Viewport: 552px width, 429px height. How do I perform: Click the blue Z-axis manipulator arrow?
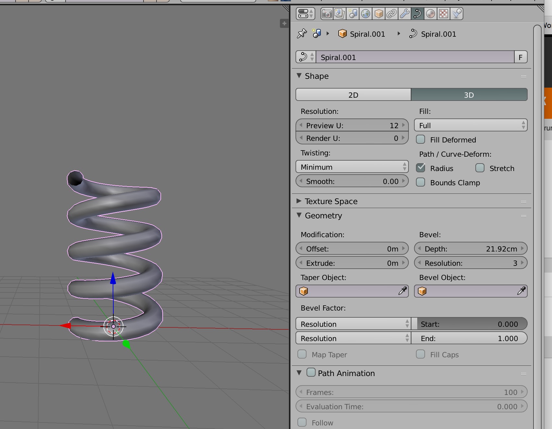(113, 278)
